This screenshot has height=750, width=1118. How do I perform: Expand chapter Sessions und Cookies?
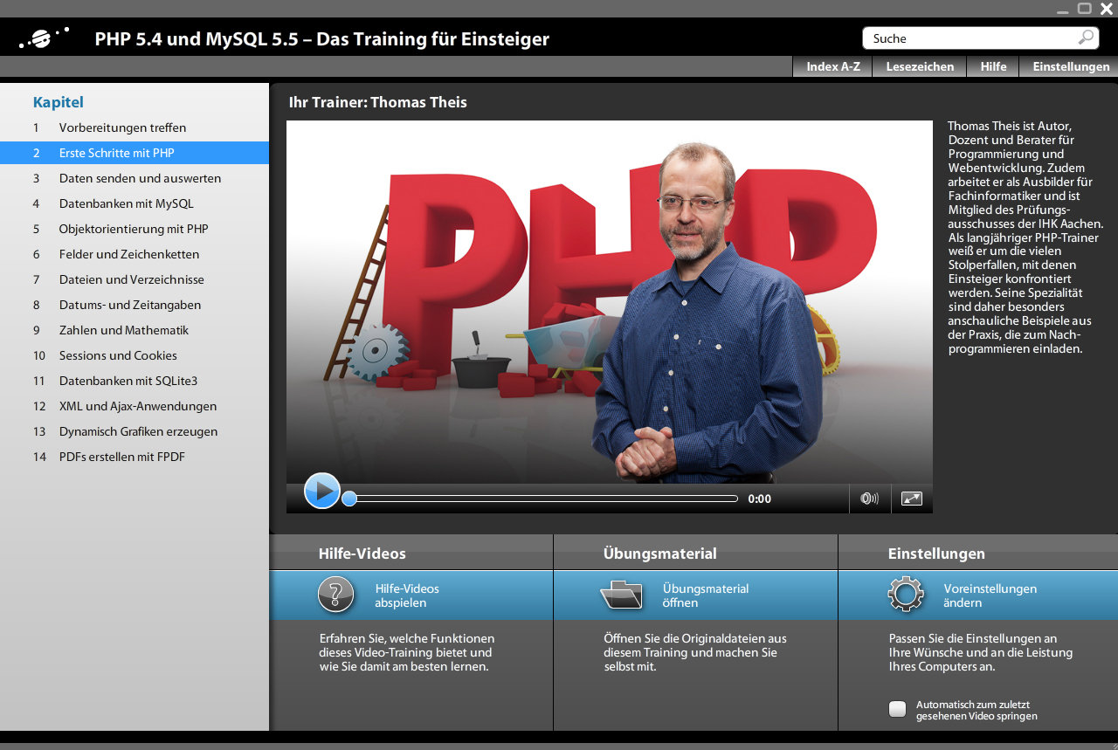tap(118, 355)
